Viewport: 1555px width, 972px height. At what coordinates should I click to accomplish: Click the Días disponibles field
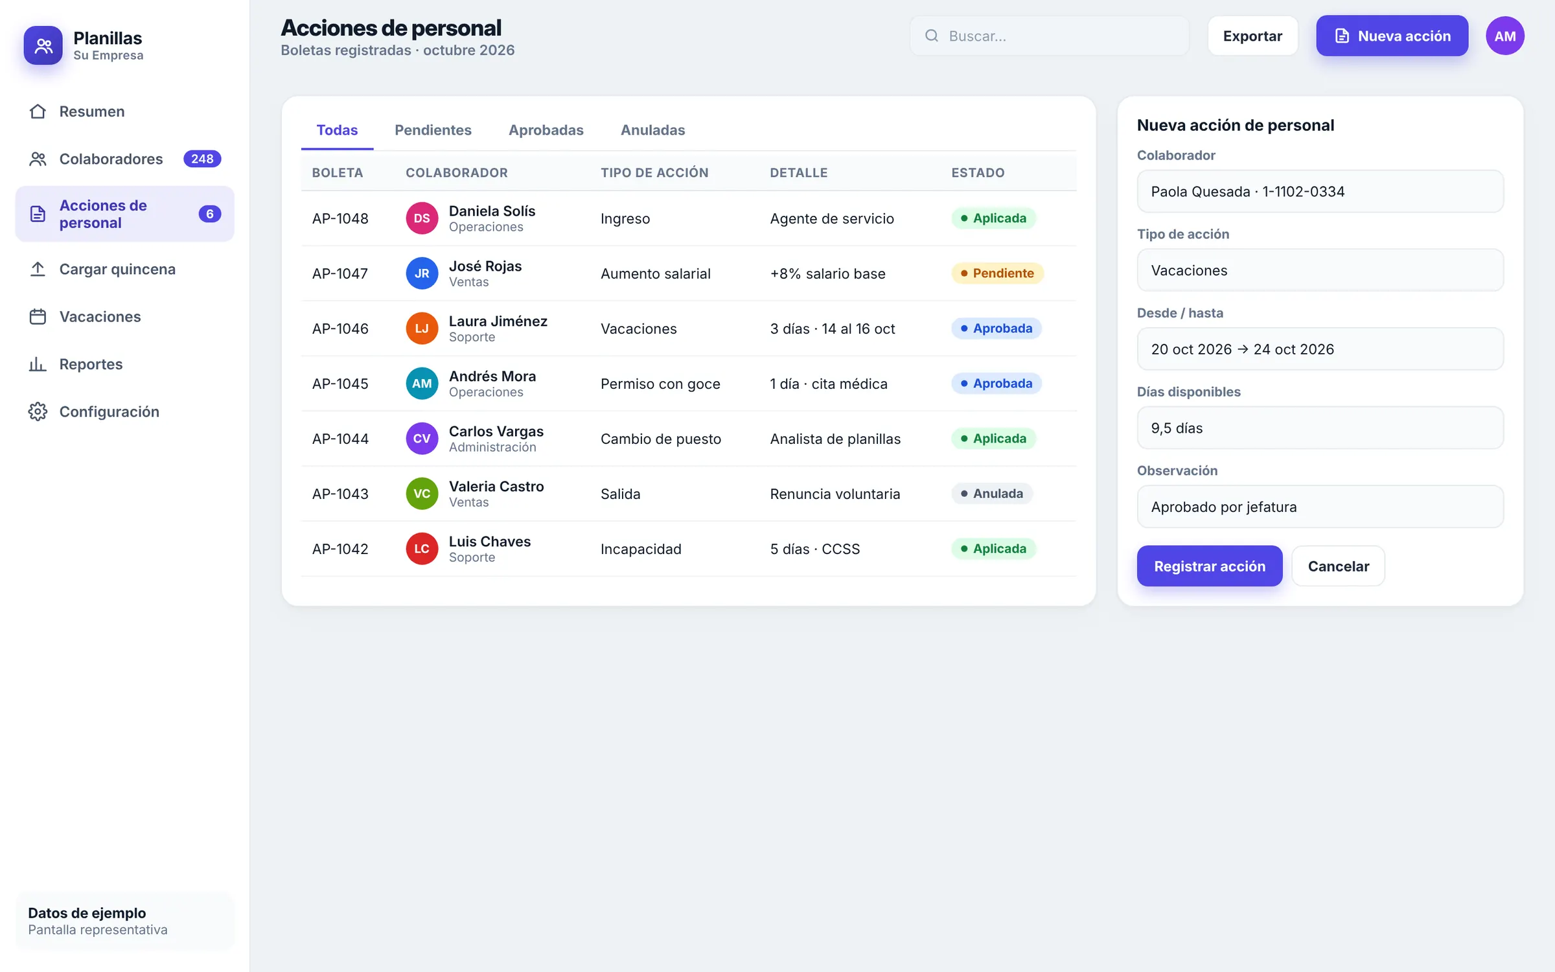(x=1320, y=428)
